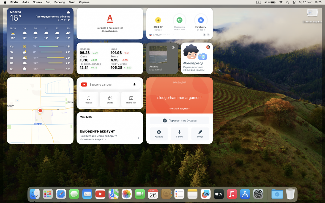Click the Wi-Fi status icon
The width and height of the screenshot is (325, 203).
[281, 2]
